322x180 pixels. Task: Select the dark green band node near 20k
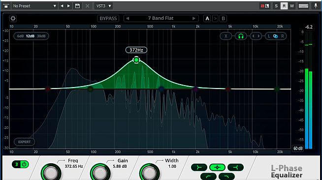pyautogui.click(x=277, y=89)
